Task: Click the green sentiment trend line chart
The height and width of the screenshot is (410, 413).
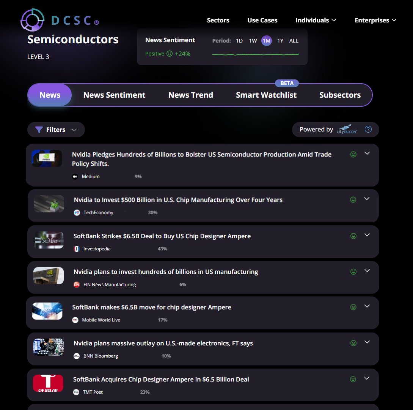Action: pos(256,54)
